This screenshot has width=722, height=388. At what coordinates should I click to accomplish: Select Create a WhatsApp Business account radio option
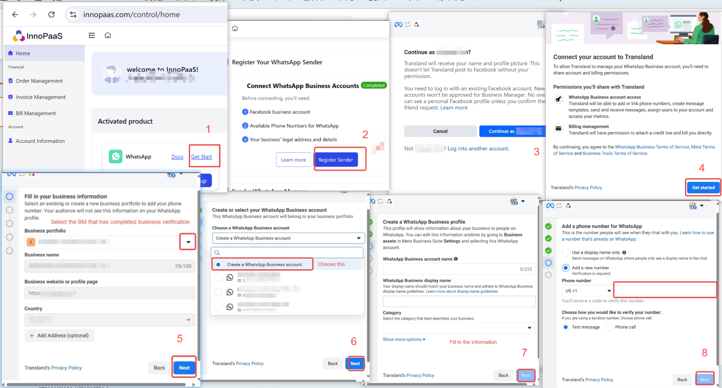point(219,265)
